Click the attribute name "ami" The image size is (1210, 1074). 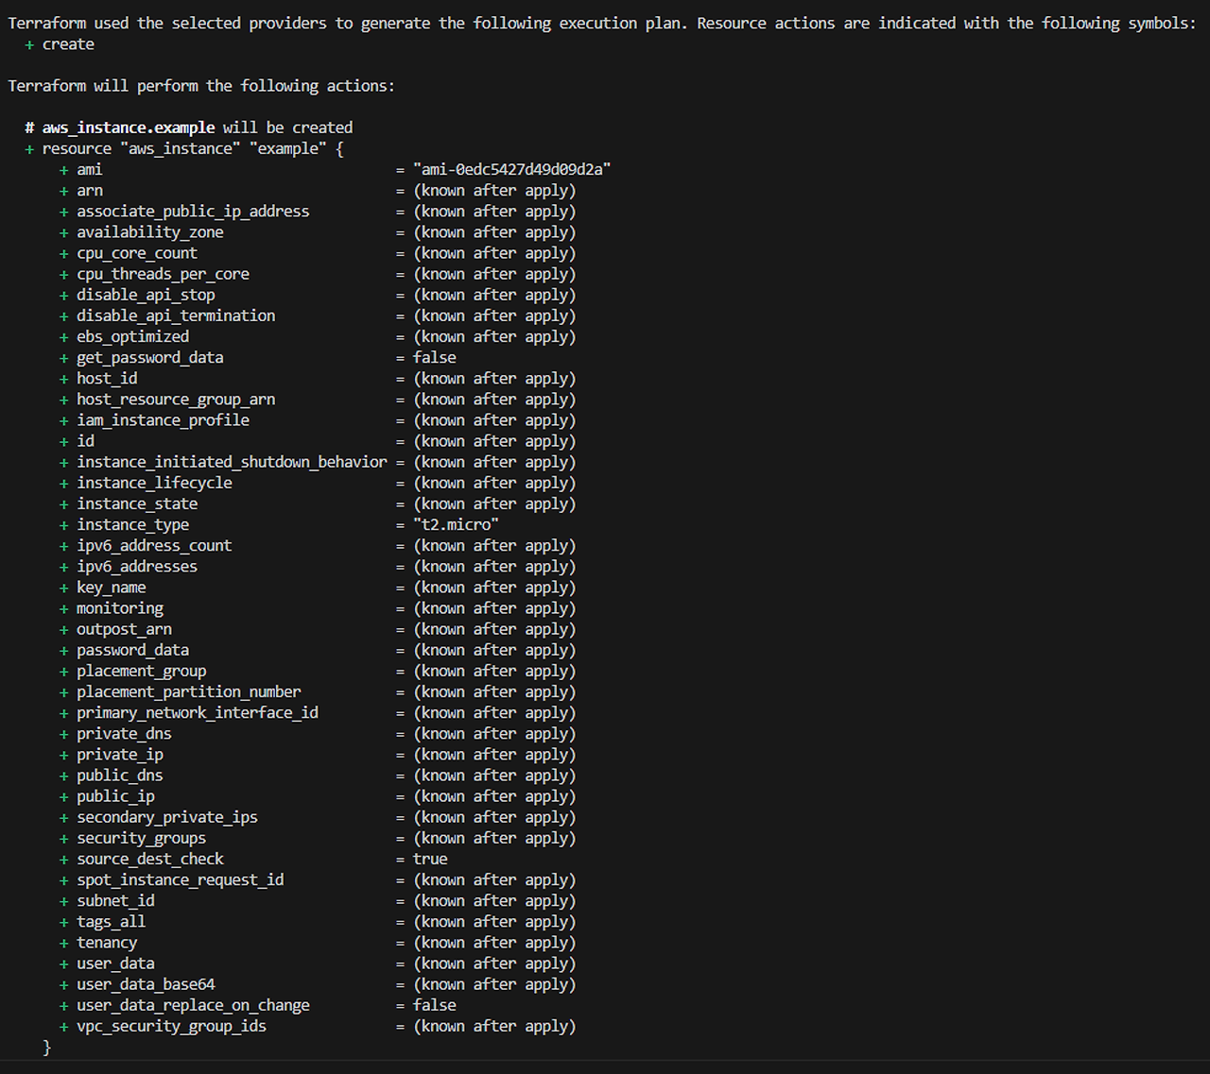90,169
